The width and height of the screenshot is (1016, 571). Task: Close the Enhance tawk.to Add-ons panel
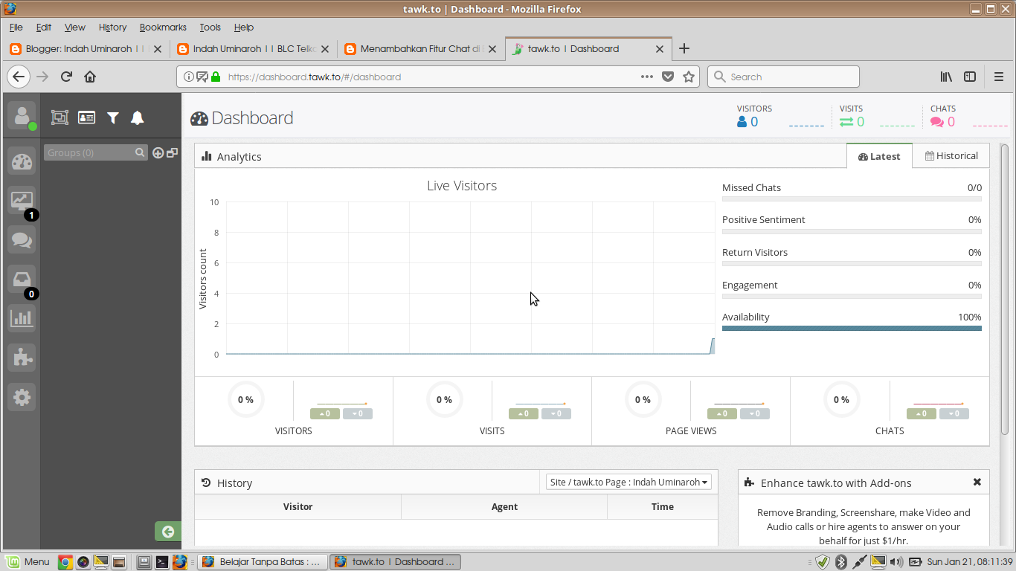click(977, 482)
